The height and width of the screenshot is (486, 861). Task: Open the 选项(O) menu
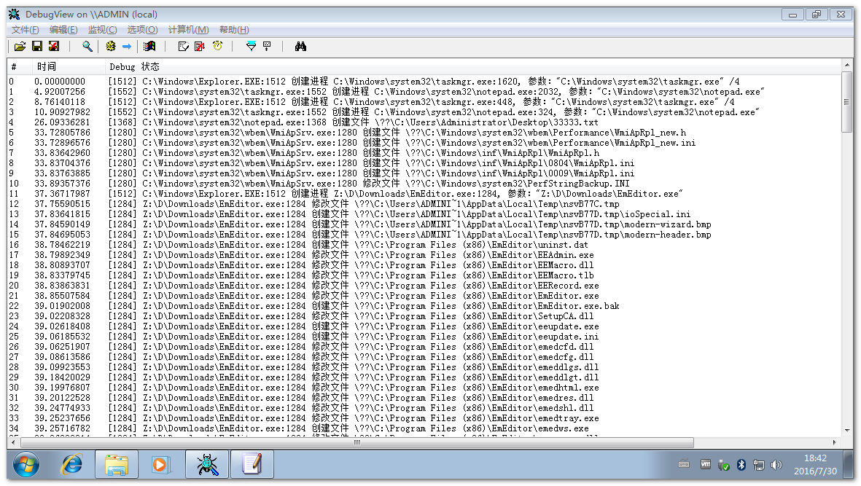(143, 30)
